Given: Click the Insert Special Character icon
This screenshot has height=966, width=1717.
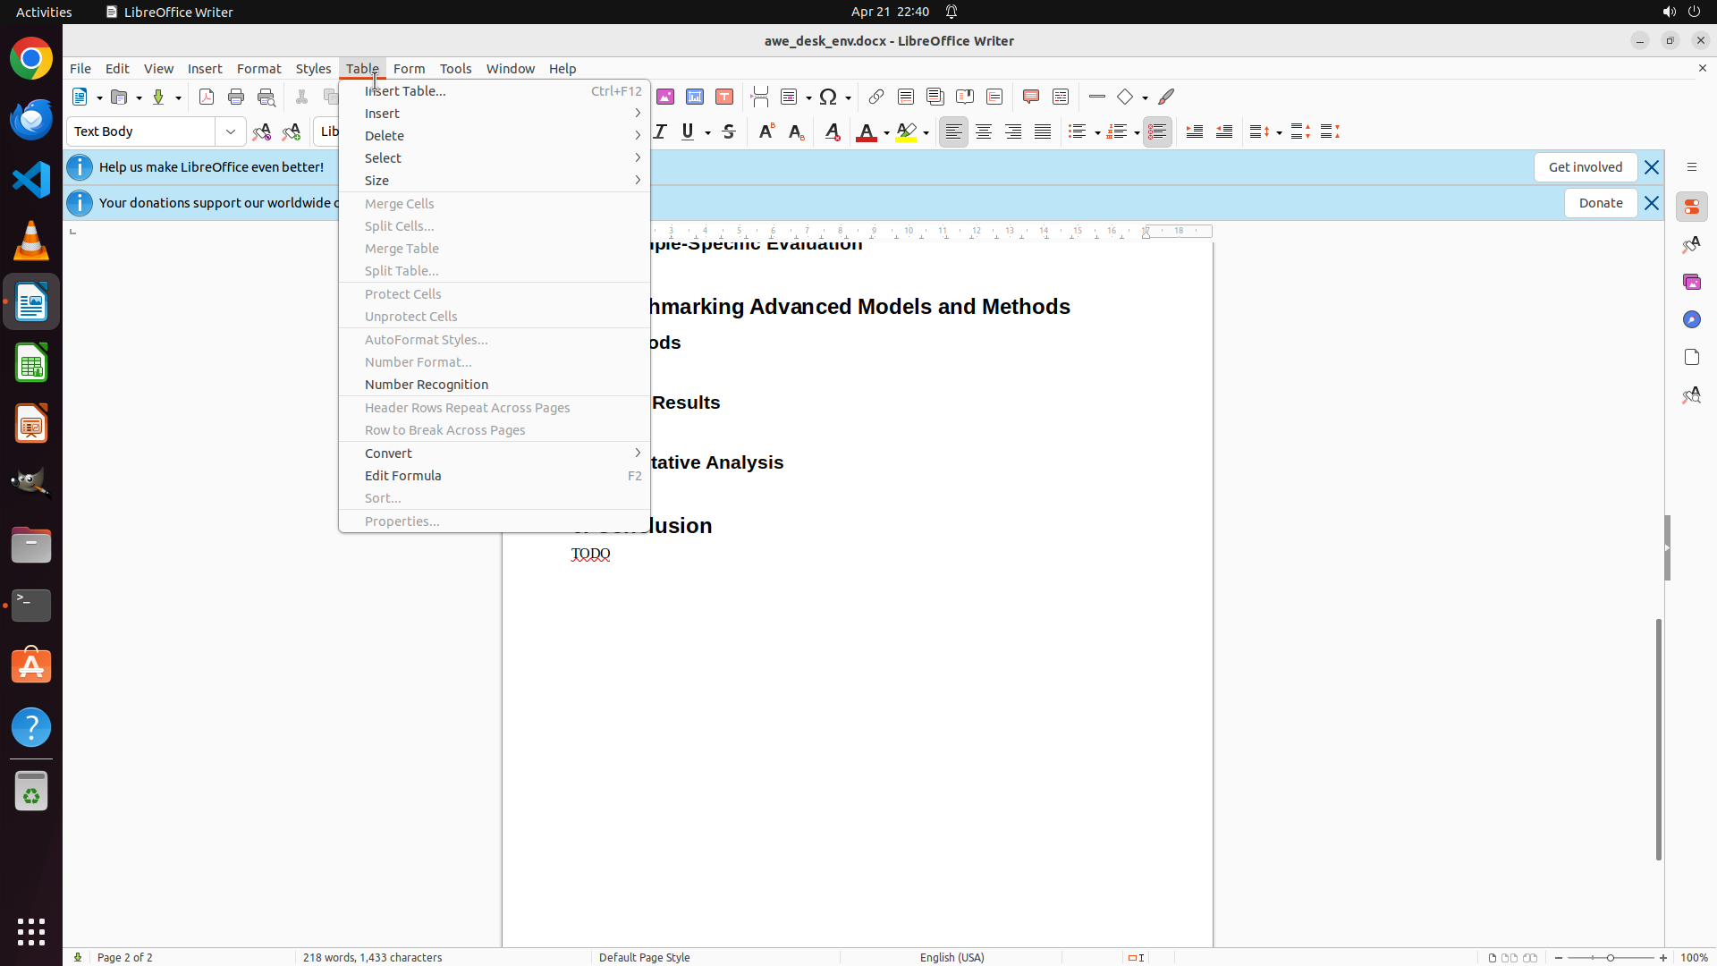Looking at the screenshot, I should 828,97.
